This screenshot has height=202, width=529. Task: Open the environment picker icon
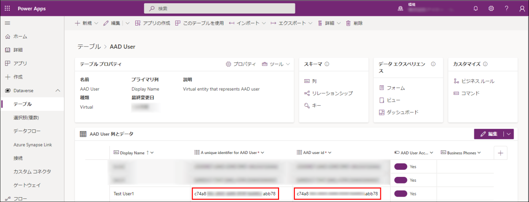(400, 8)
